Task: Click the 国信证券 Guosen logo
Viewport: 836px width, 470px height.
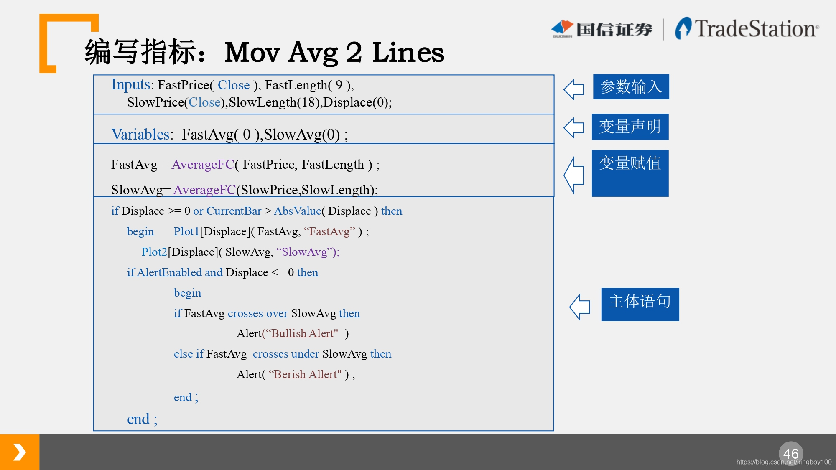Action: [x=602, y=29]
